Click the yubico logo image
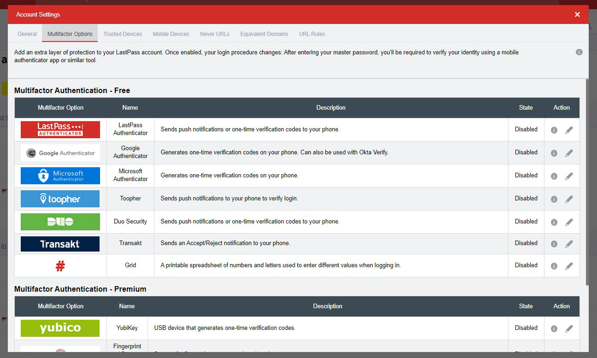The image size is (597, 358). [60, 328]
